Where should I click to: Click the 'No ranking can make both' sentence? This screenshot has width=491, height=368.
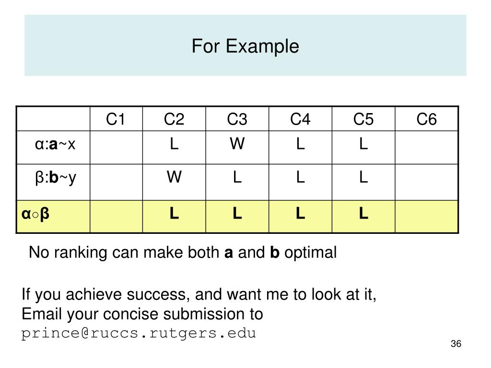pyautogui.click(x=183, y=253)
